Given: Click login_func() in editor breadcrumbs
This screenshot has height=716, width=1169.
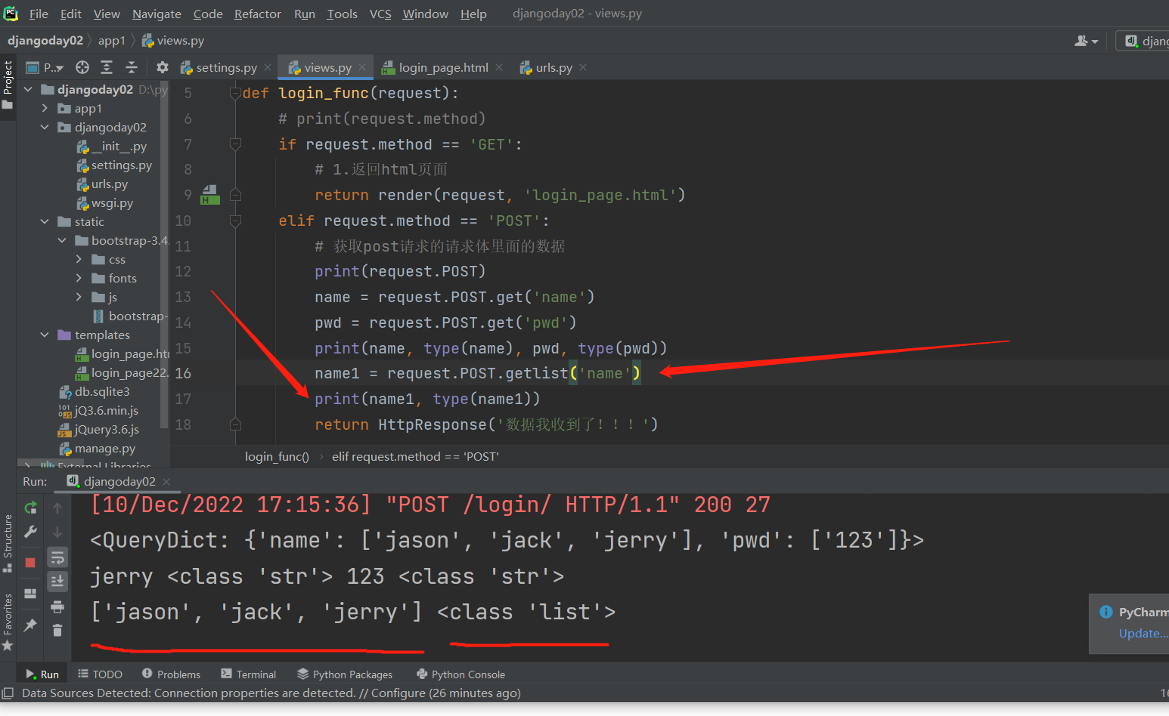Looking at the screenshot, I should tap(277, 456).
